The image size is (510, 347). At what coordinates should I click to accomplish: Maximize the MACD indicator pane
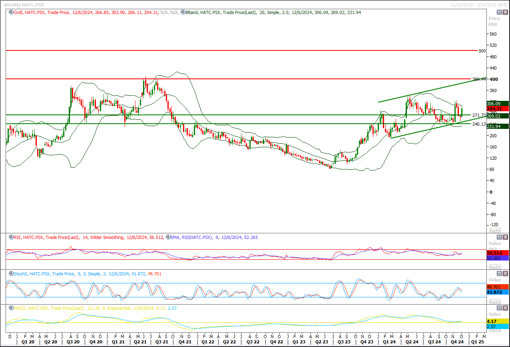coord(499,308)
